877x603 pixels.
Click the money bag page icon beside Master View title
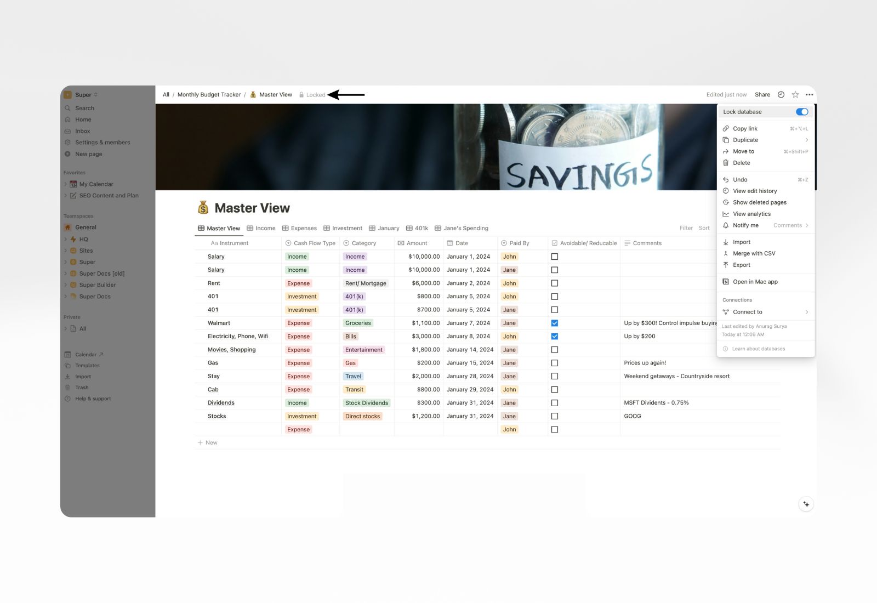(203, 208)
